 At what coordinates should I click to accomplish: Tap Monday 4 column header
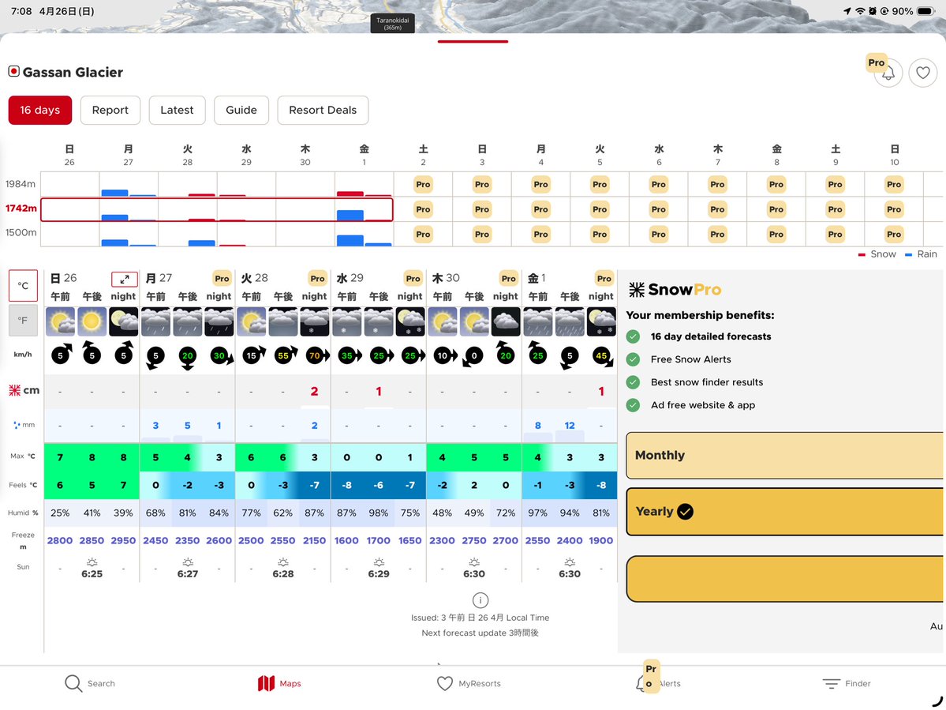point(541,155)
